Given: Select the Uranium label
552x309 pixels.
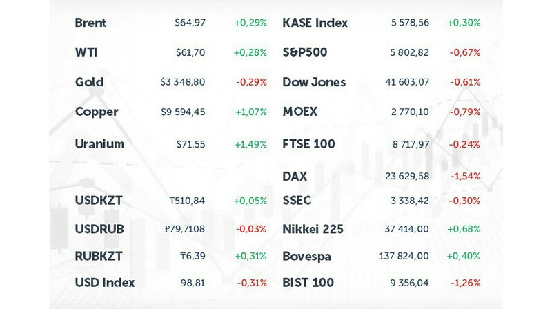Looking at the screenshot, I should (x=99, y=144).
